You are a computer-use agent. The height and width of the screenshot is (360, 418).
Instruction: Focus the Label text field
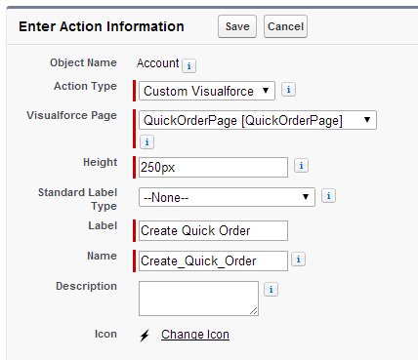[213, 231]
